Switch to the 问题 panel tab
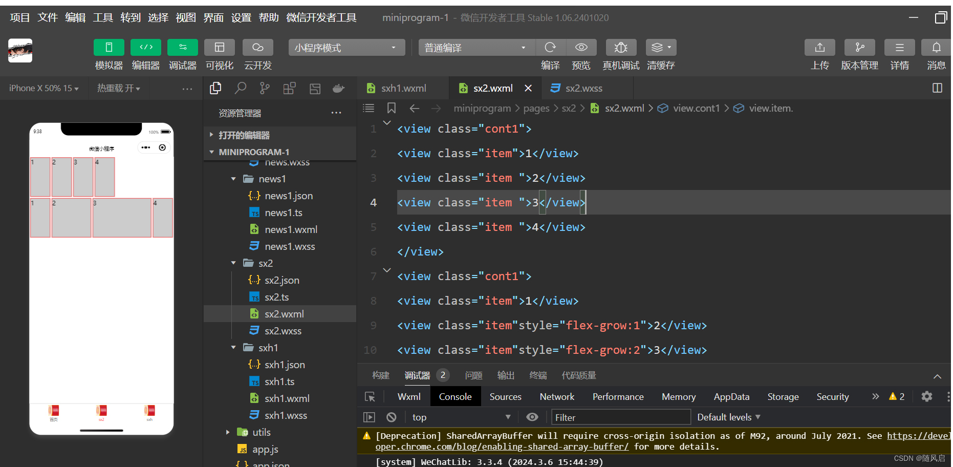Screen dimensions: 953x467 tap(473, 375)
